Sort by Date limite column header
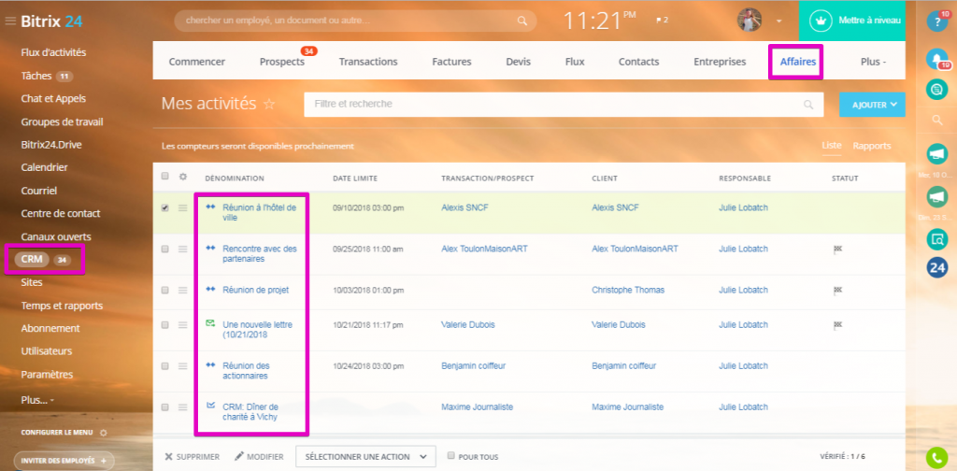 [x=354, y=178]
